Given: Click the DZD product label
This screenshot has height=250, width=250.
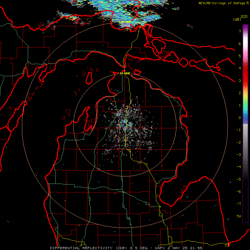Looking at the screenshot, I should [244, 17].
